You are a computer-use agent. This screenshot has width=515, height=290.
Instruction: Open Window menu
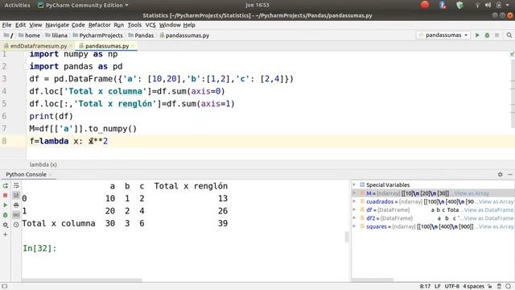coord(170,25)
